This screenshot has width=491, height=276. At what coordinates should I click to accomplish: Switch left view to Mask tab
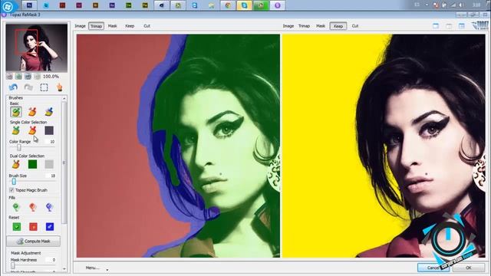pyautogui.click(x=113, y=26)
